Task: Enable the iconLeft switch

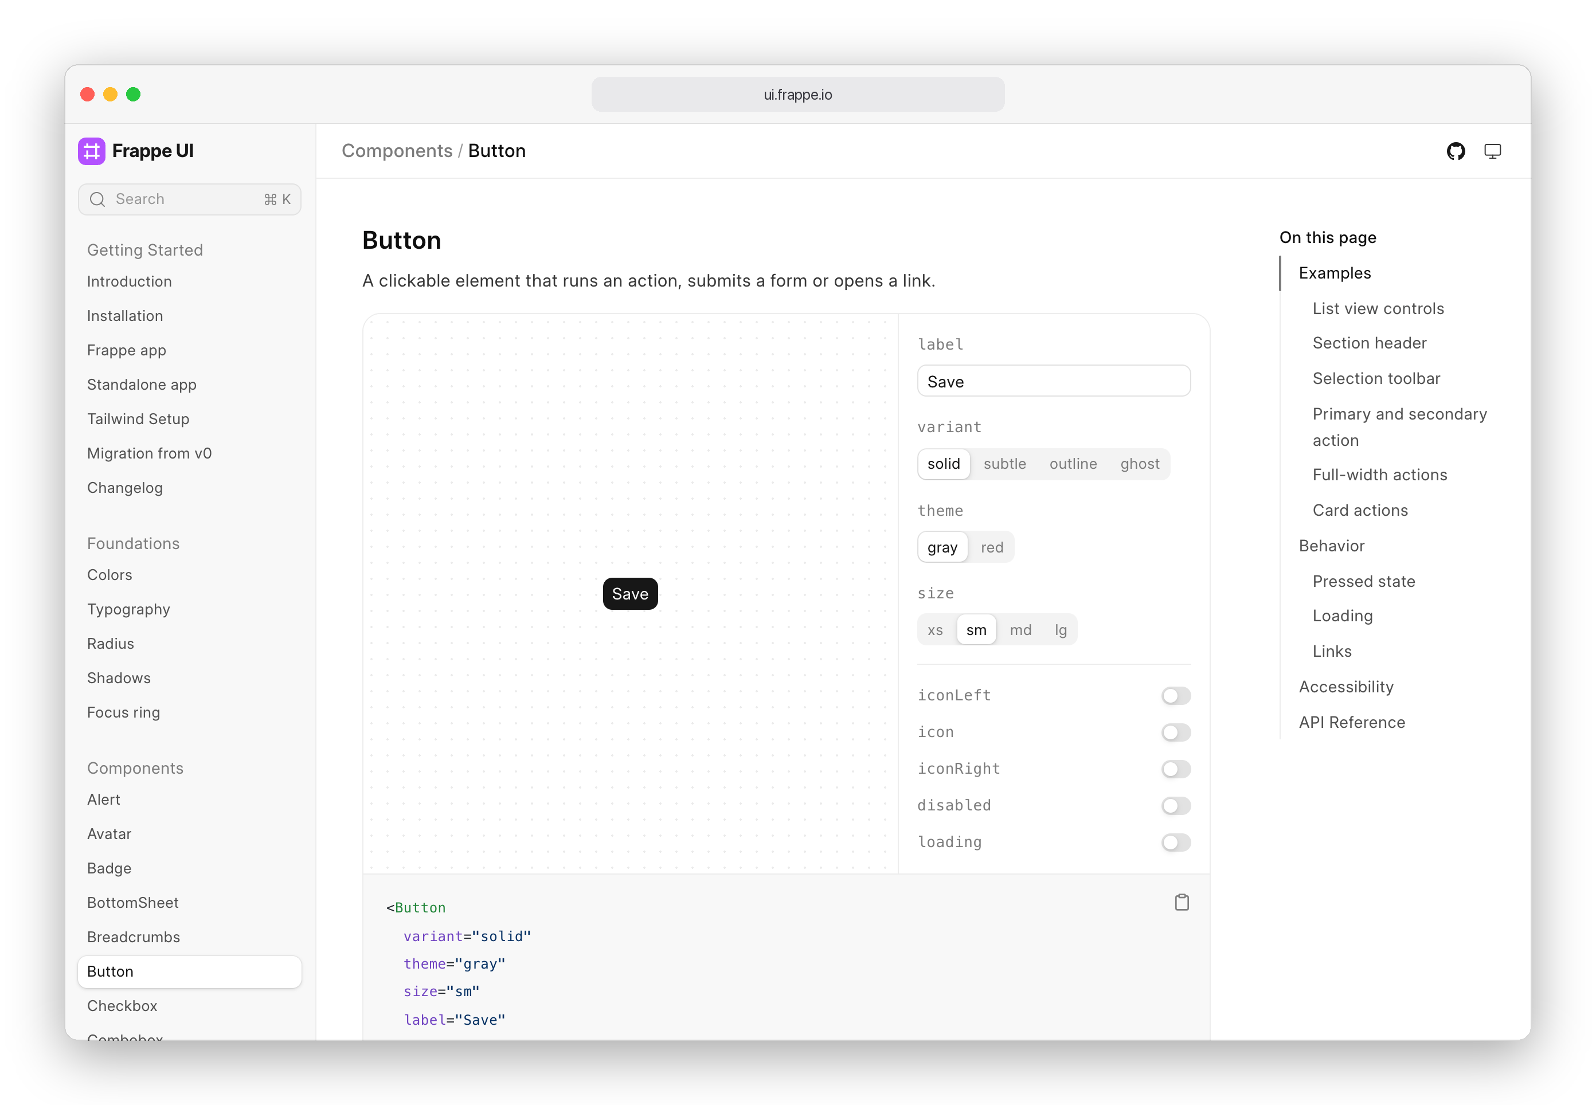Action: (1175, 695)
